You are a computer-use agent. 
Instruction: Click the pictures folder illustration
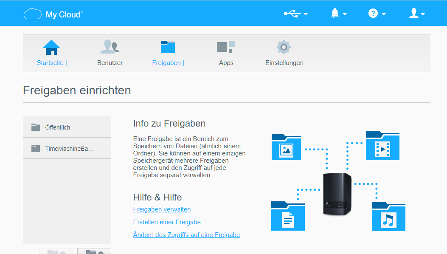[x=286, y=147]
